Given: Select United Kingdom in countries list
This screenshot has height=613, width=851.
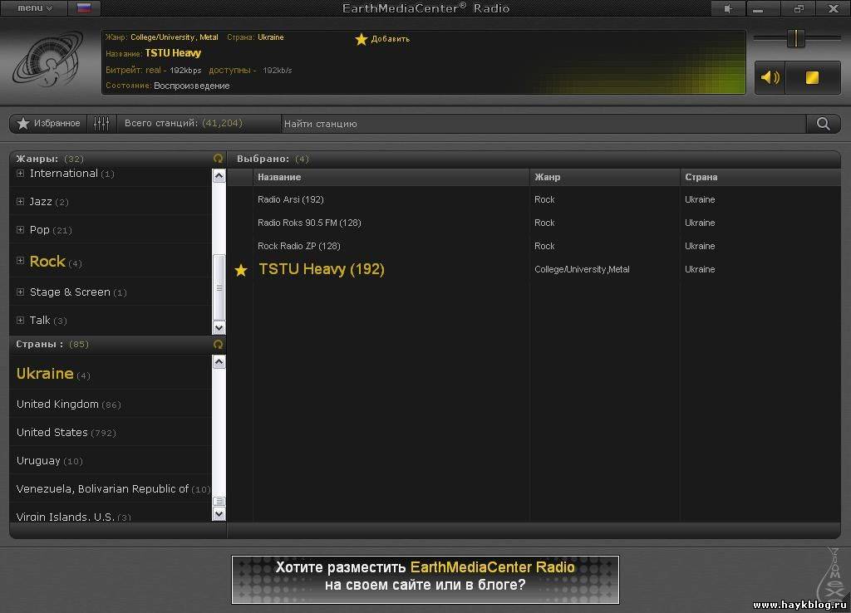Looking at the screenshot, I should click(57, 405).
